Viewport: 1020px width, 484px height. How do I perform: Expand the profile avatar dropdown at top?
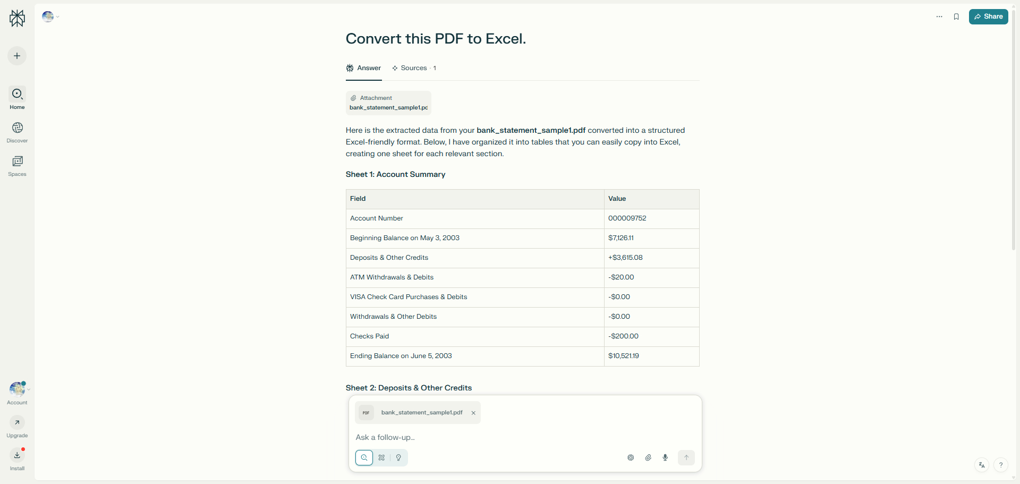click(x=50, y=16)
